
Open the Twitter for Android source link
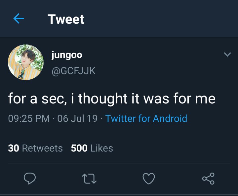coord(146,118)
